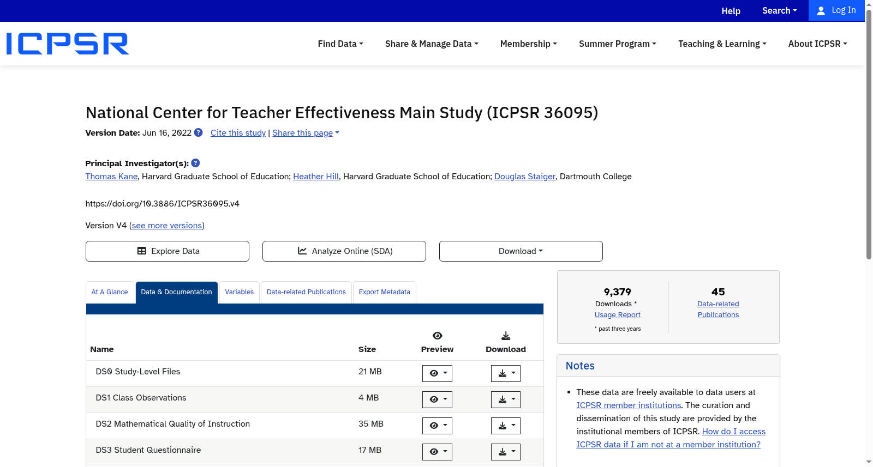The width and height of the screenshot is (873, 467).
Task: Click the 21 MB size cell
Action: [370, 372]
